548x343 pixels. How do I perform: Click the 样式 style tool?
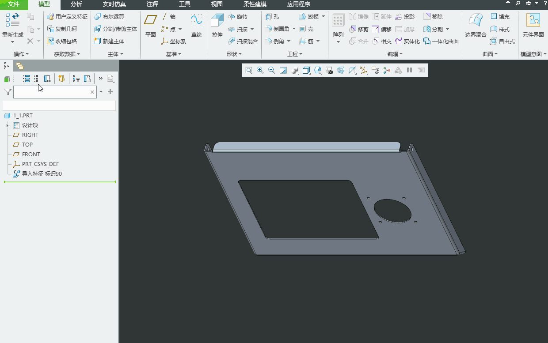[x=500, y=29]
